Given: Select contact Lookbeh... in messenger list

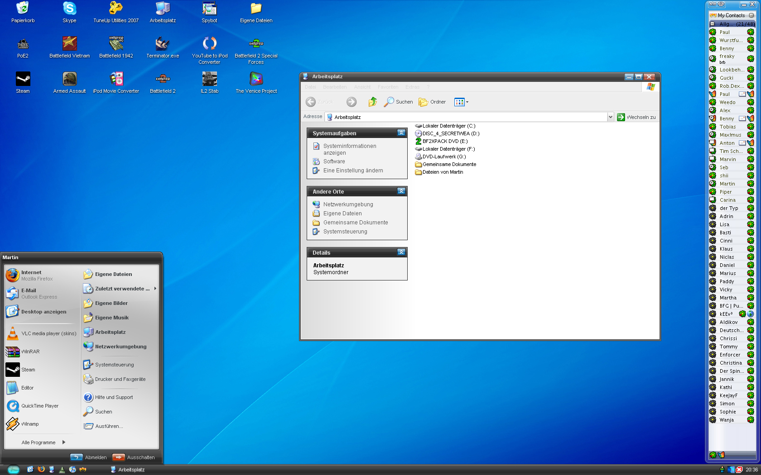Looking at the screenshot, I should click(x=732, y=70).
